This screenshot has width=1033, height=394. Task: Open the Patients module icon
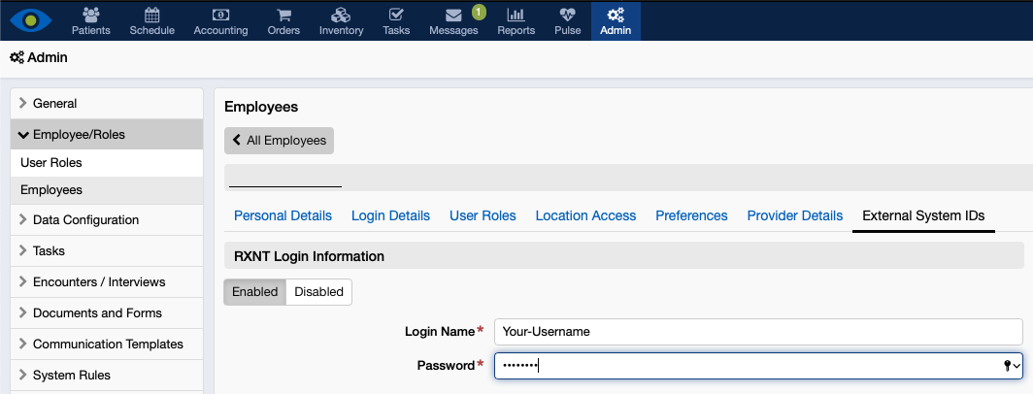point(91,15)
